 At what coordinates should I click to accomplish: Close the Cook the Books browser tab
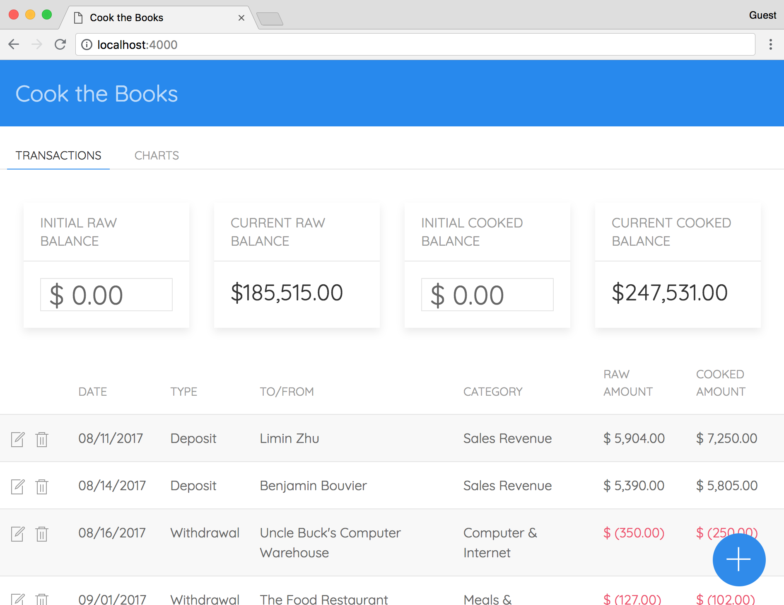tap(241, 18)
